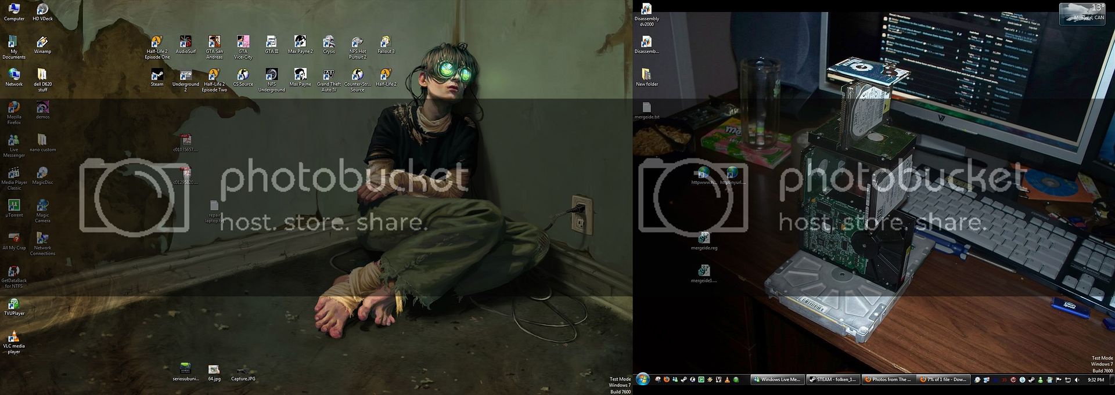Click the VLC cone in quick launch
The height and width of the screenshot is (395, 1115).
pyautogui.click(x=727, y=379)
